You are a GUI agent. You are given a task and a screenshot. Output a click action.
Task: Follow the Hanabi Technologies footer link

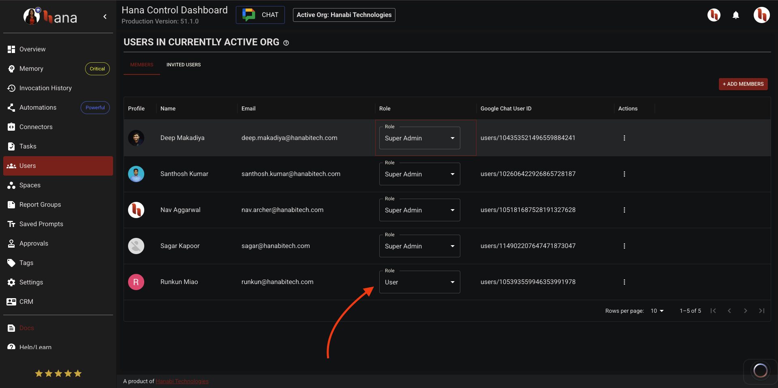(182, 381)
